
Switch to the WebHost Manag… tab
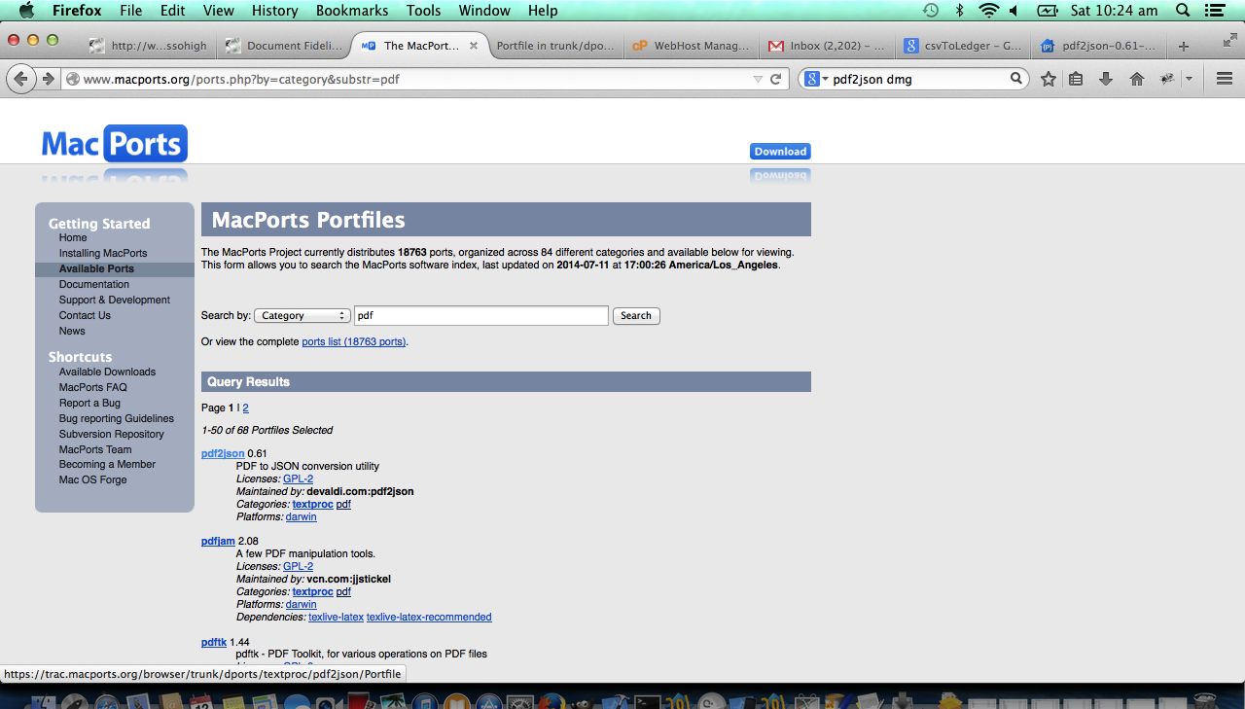691,46
